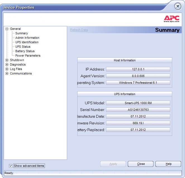Close dialog with the X icon
185x178 pixels.
(178, 6)
